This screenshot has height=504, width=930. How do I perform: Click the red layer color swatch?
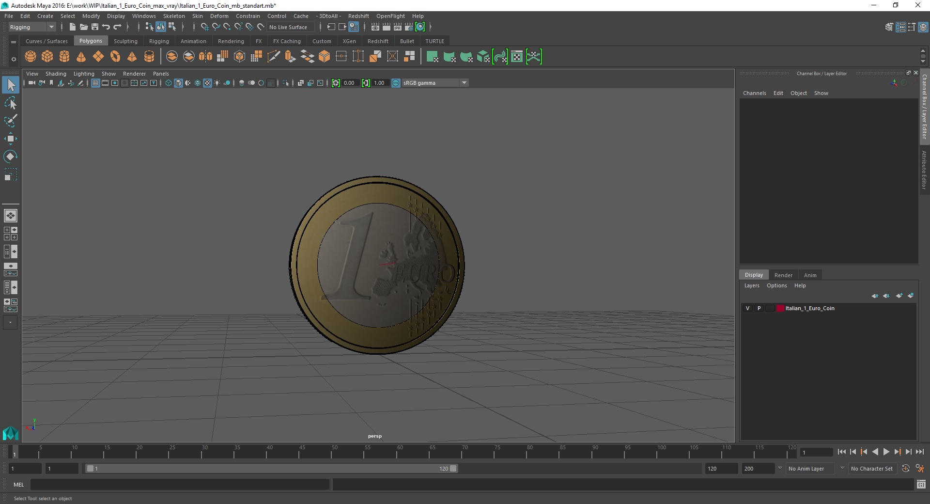(x=780, y=308)
